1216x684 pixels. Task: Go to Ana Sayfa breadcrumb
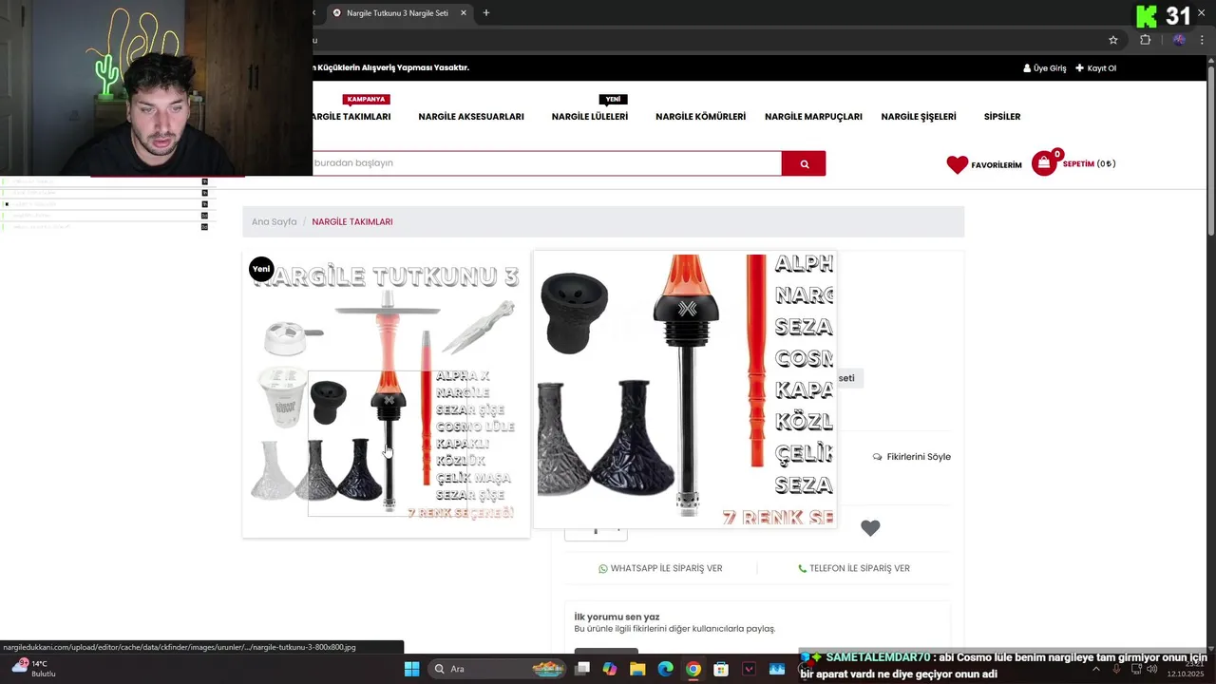tap(274, 221)
